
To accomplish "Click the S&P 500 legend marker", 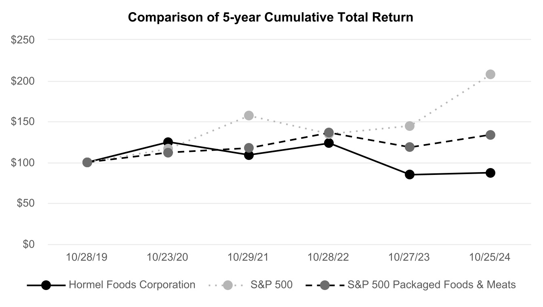I will (x=227, y=285).
